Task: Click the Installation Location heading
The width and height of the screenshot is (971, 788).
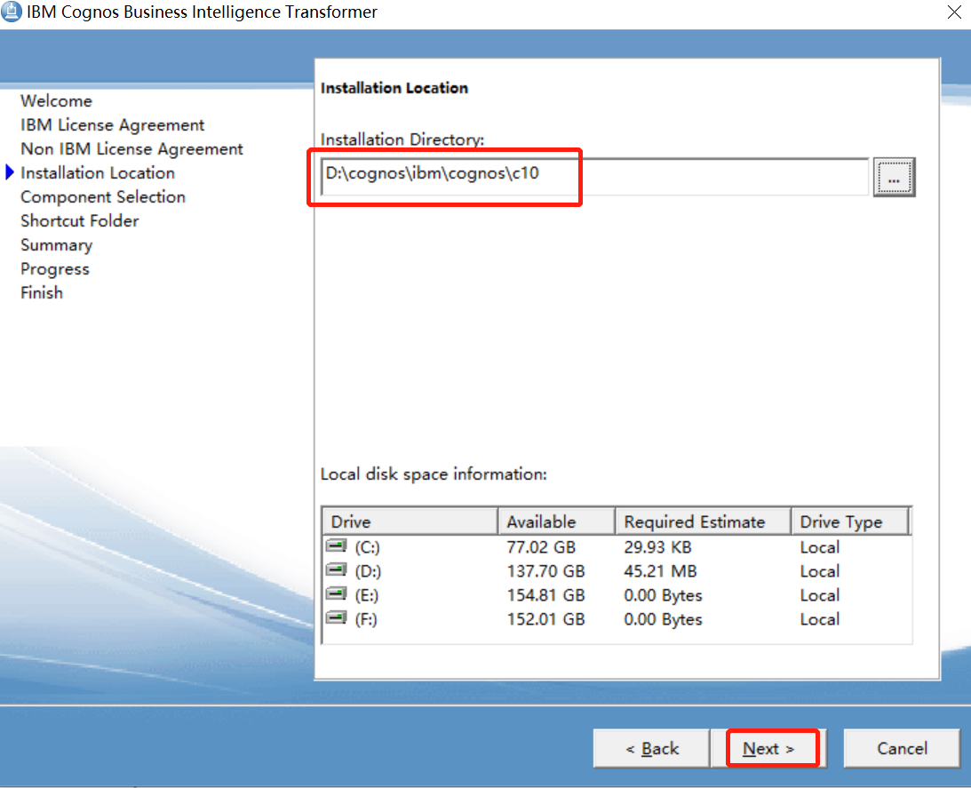Action: [394, 88]
